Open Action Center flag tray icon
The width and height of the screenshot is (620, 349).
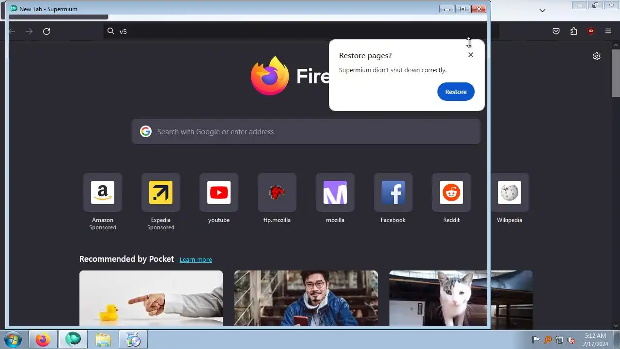coord(536,340)
